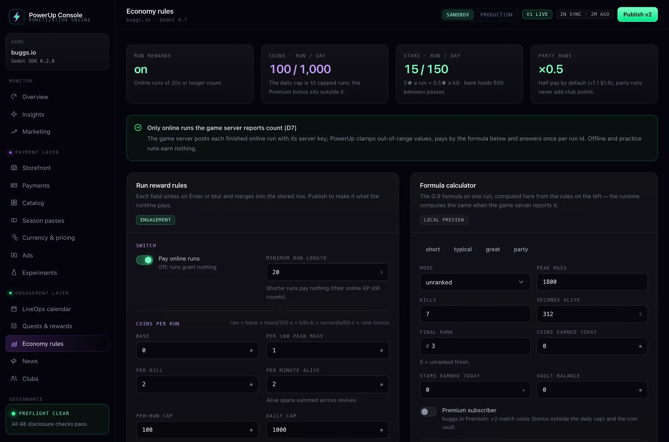Open the Mode dropdown set to unranked

point(475,282)
